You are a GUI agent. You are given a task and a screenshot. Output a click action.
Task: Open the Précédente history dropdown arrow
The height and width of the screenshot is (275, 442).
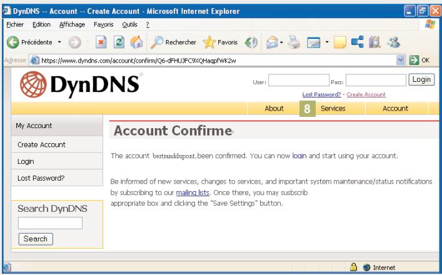59,42
